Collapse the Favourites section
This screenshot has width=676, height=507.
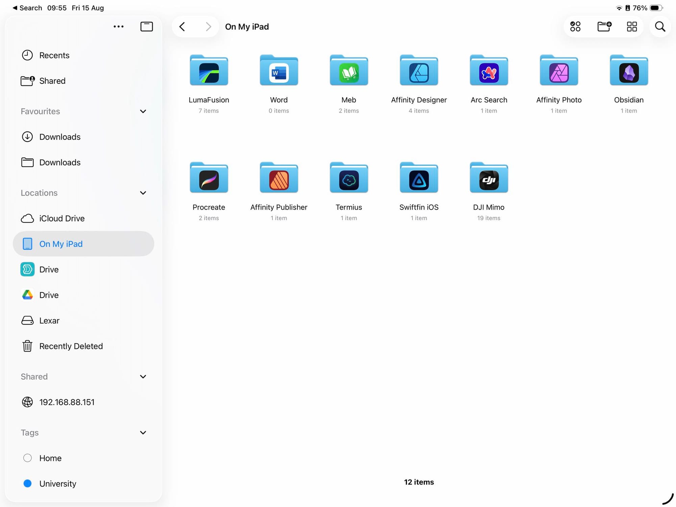(x=143, y=111)
